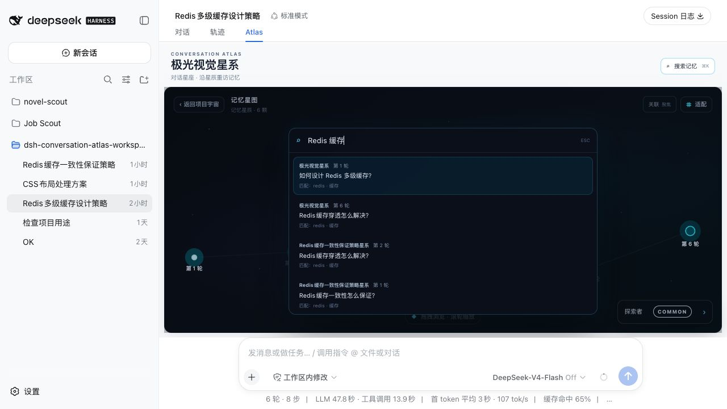Click the 标准模式 mode label

pyautogui.click(x=294, y=16)
